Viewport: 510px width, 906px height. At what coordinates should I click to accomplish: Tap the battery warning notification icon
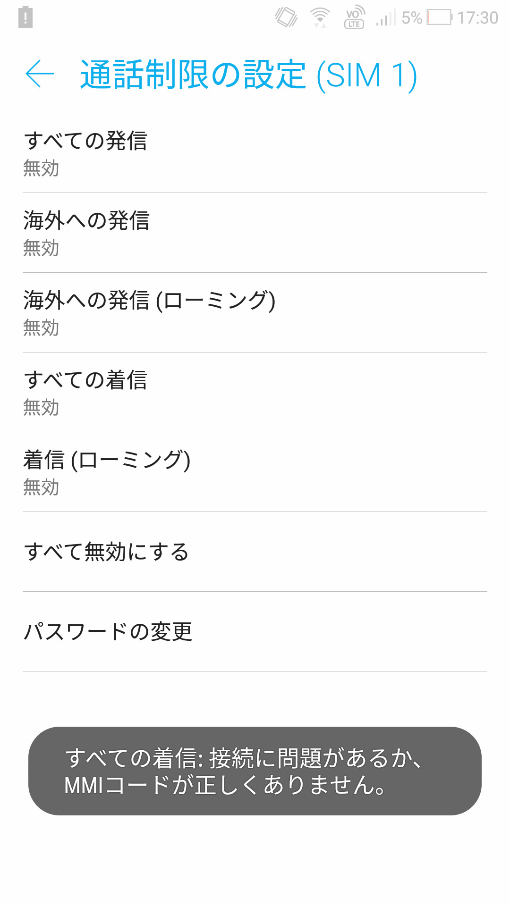coord(25,18)
